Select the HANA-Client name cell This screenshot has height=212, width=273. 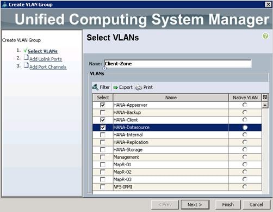tap(171, 120)
